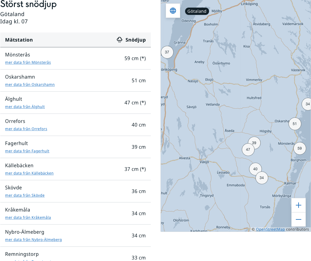Click the globe icon on the map

pos(173,11)
